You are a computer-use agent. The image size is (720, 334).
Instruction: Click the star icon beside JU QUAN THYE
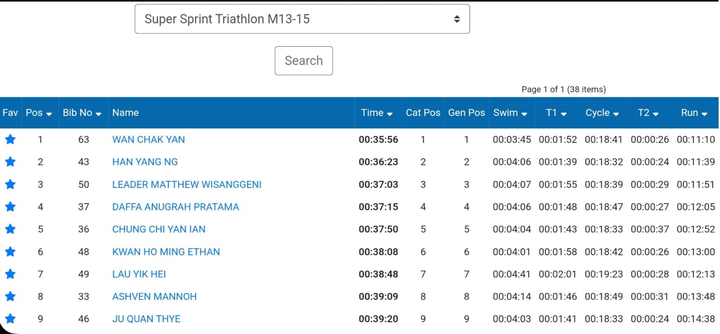pos(10,319)
